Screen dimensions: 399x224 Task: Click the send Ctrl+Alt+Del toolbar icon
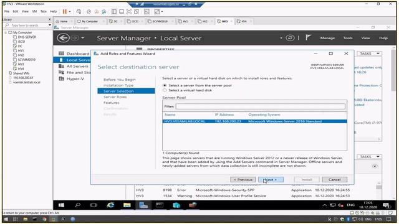79,11
